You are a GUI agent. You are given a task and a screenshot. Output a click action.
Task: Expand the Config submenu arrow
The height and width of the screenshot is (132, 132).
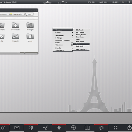pyautogui.click(x=72, y=32)
